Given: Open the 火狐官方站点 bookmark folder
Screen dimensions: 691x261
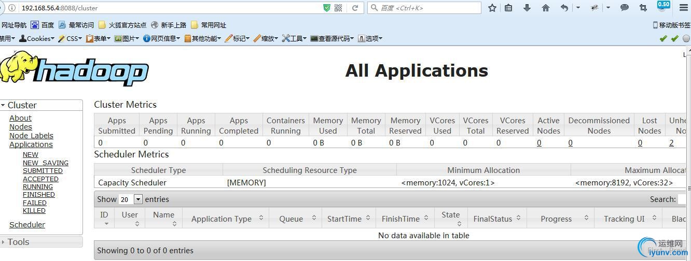Looking at the screenshot, I should pos(122,25).
